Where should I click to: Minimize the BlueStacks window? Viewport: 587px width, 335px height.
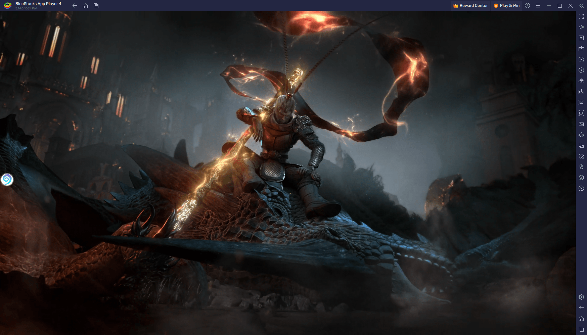pos(549,6)
